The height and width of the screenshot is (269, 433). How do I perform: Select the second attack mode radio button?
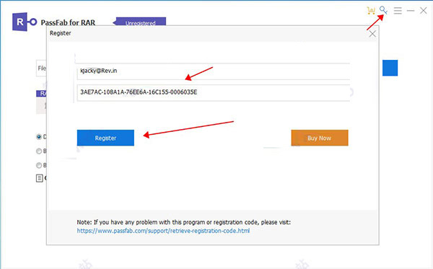39,151
